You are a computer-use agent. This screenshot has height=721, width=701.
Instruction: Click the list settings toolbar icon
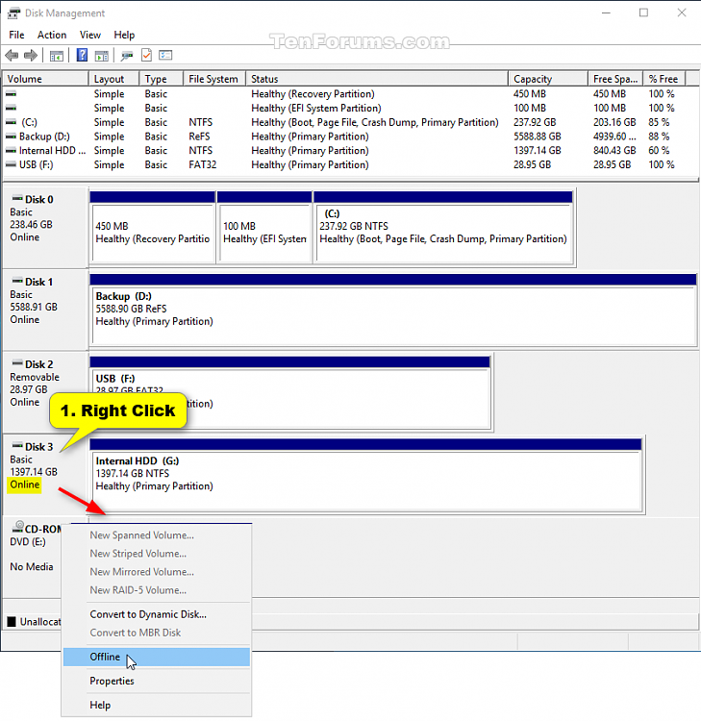(165, 55)
